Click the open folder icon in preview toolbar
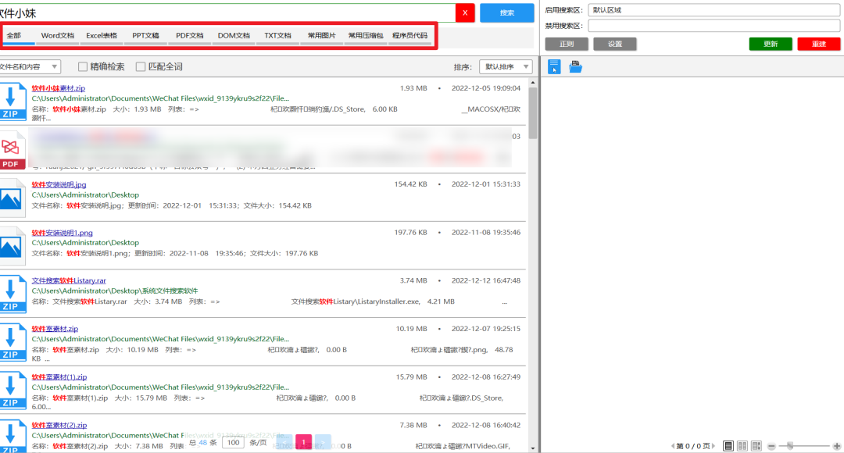Image resolution: width=844 pixels, height=453 pixels. tap(575, 67)
